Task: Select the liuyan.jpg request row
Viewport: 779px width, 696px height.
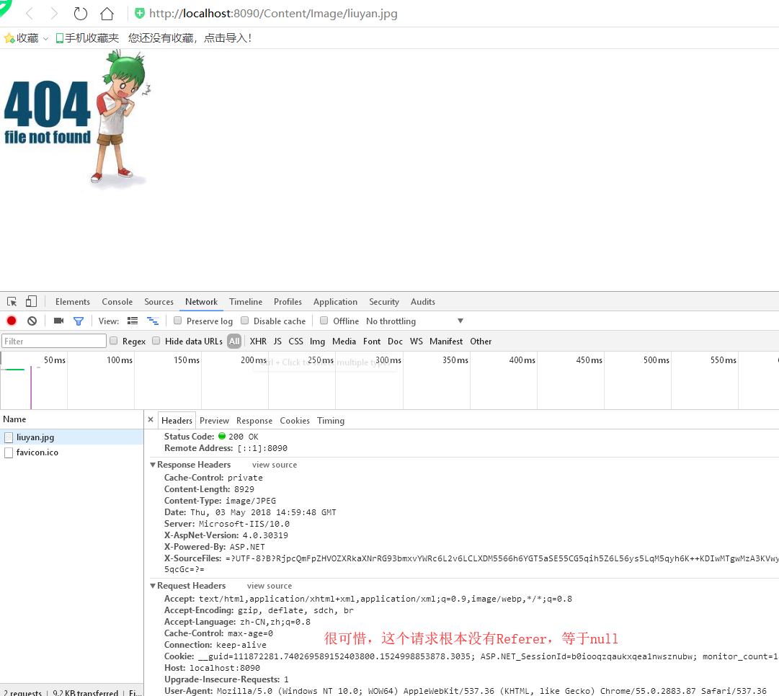Action: pos(71,437)
